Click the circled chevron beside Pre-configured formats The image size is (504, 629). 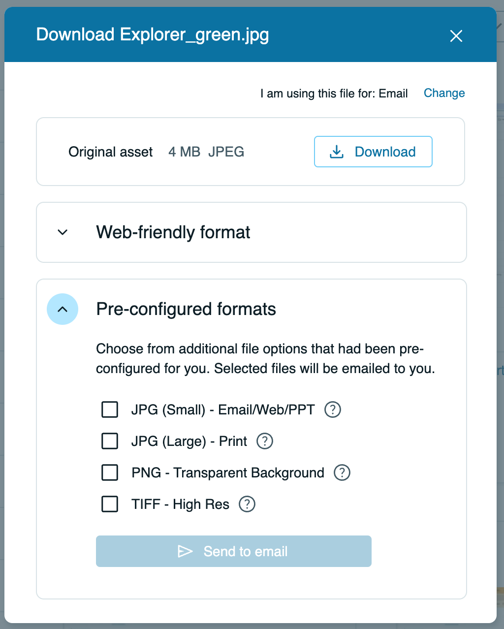(63, 309)
